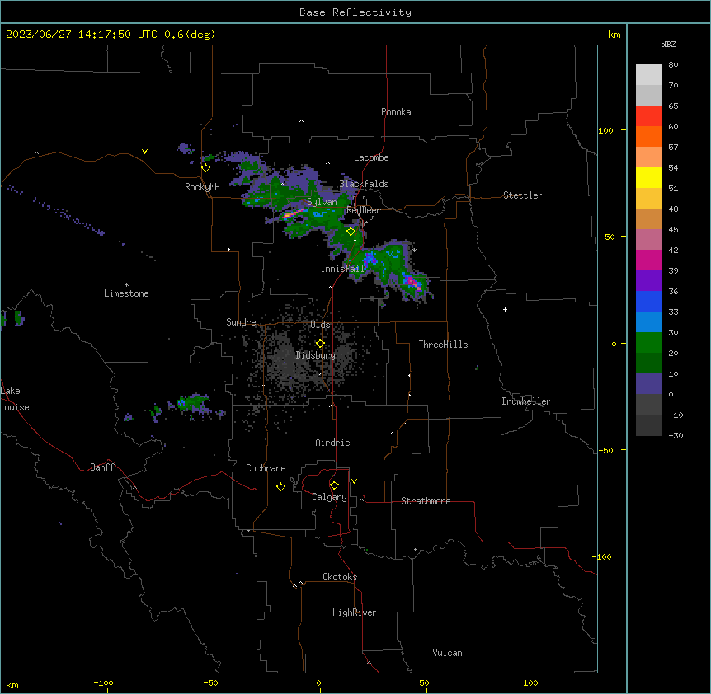Click the Stettler label

(x=523, y=195)
